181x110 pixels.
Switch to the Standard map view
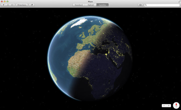tap(78, 5)
